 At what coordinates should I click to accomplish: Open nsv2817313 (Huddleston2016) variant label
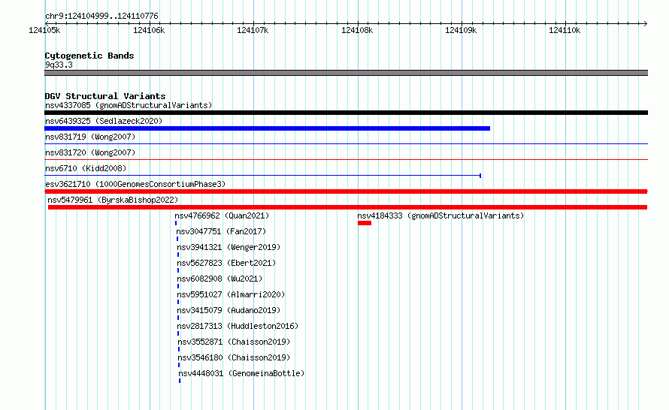[x=238, y=326]
